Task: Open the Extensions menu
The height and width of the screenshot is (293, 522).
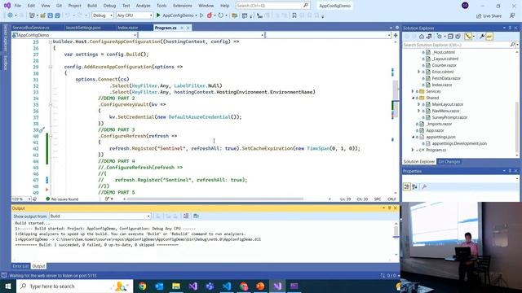Action: pos(183,6)
